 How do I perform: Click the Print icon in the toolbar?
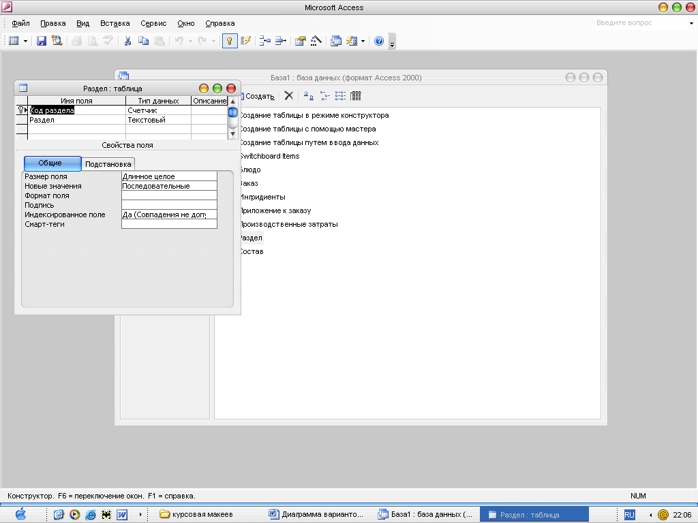coord(76,41)
